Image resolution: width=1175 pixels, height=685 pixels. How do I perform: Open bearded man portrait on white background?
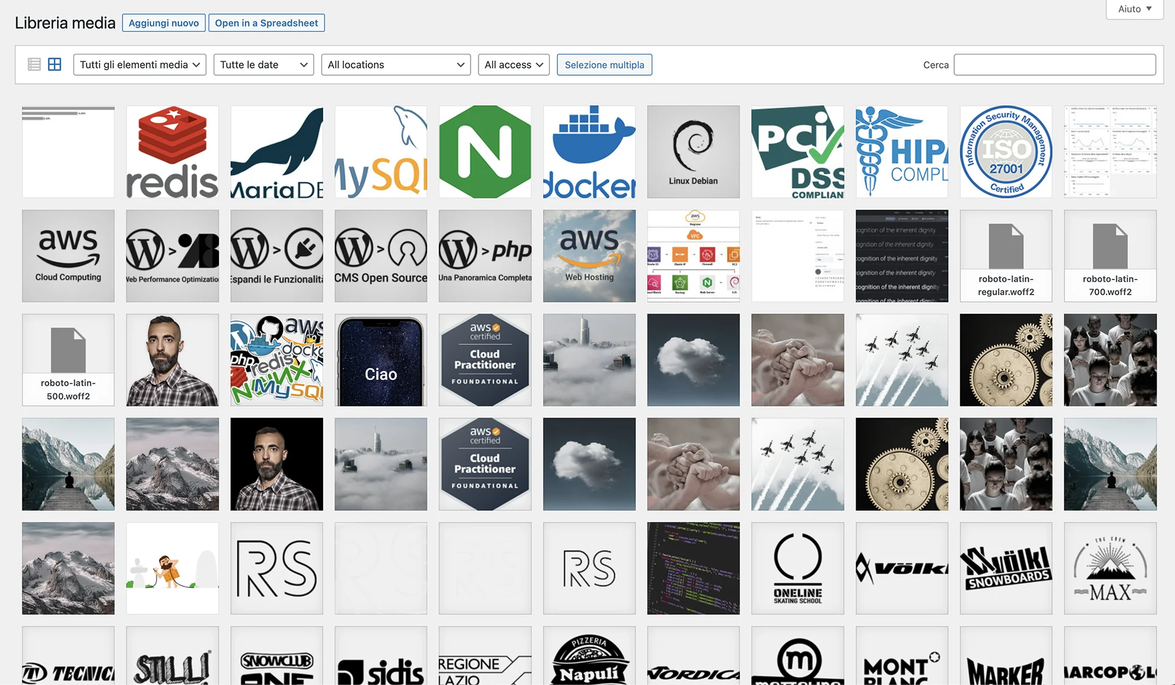(x=173, y=360)
